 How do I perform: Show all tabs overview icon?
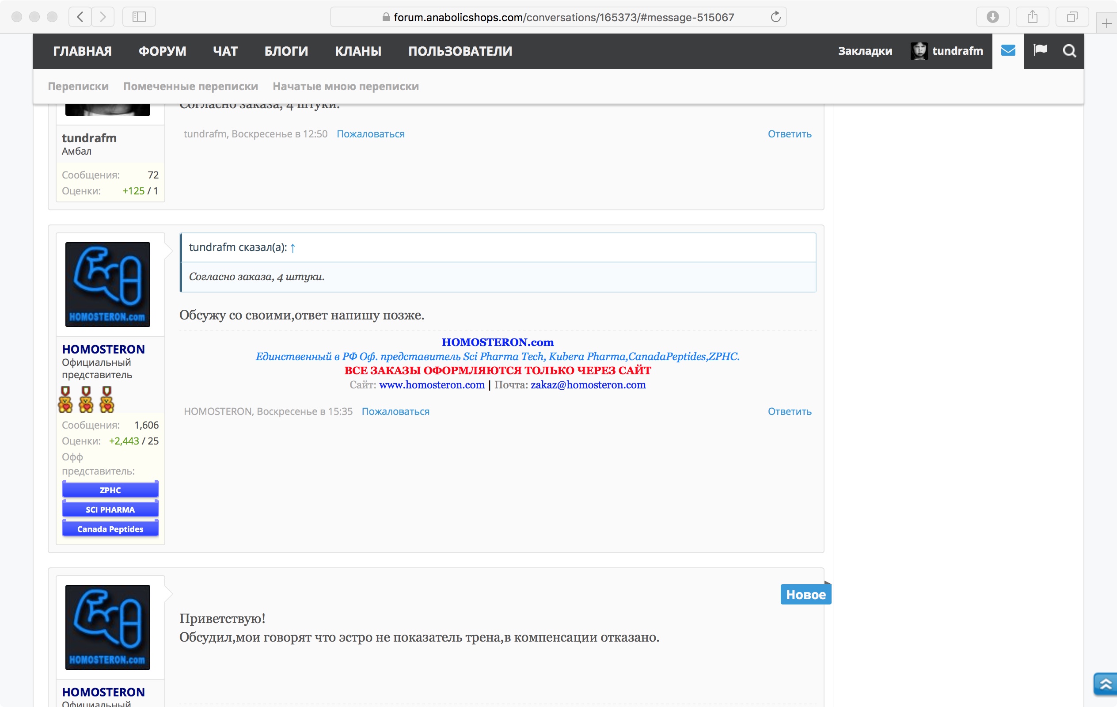tap(1071, 17)
